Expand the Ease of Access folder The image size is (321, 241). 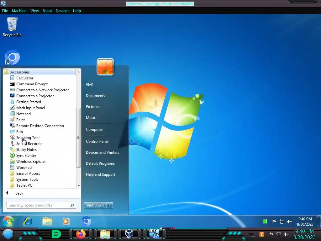click(x=28, y=173)
